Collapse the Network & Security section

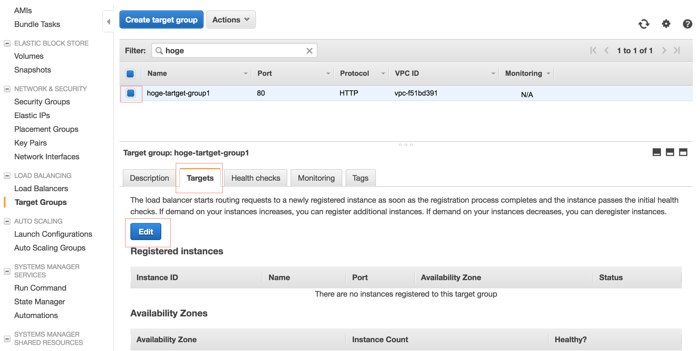(7, 89)
